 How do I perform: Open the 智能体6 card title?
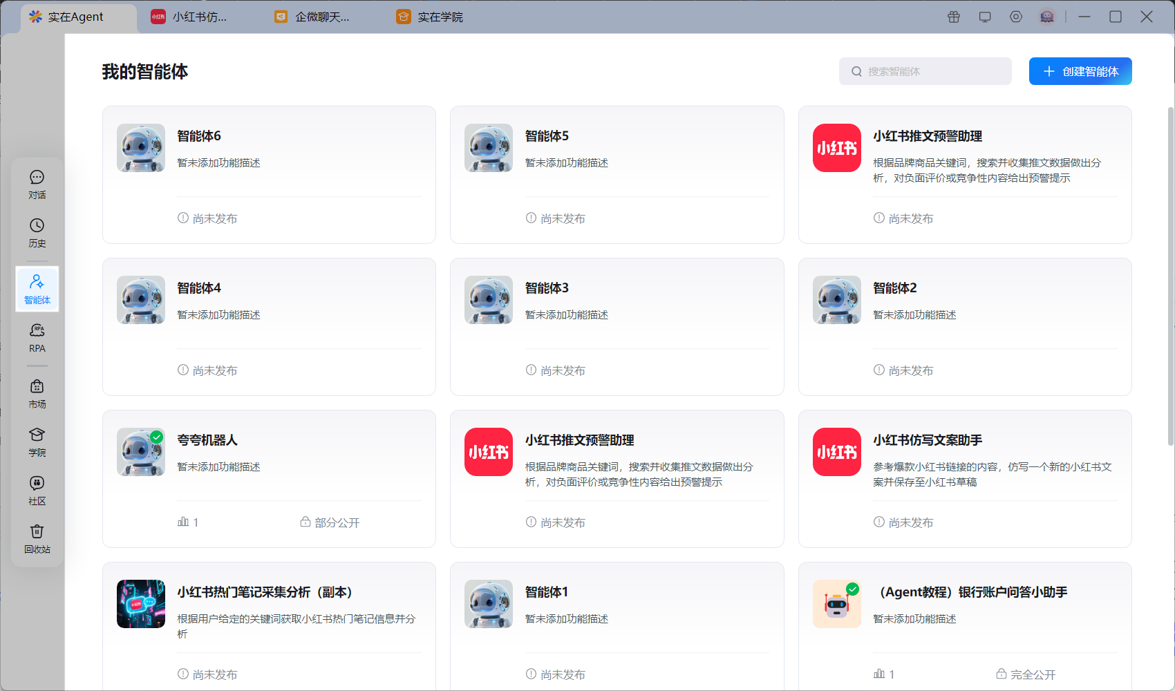[199, 136]
